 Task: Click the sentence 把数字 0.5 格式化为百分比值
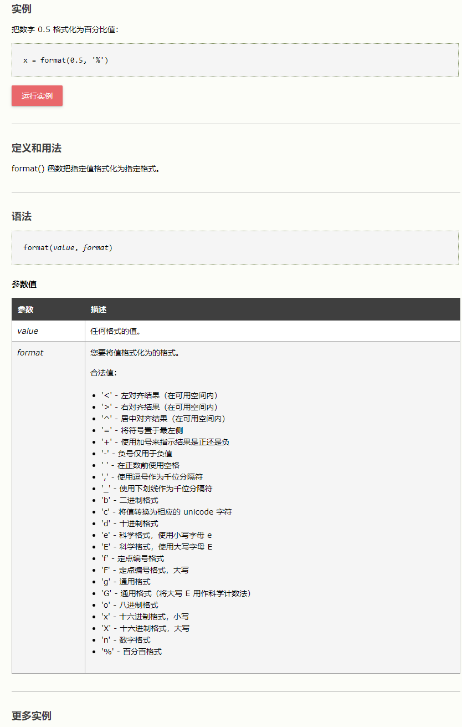point(65,29)
